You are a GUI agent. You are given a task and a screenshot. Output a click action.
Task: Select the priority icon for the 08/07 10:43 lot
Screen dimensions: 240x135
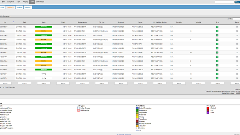[x=217, y=35]
